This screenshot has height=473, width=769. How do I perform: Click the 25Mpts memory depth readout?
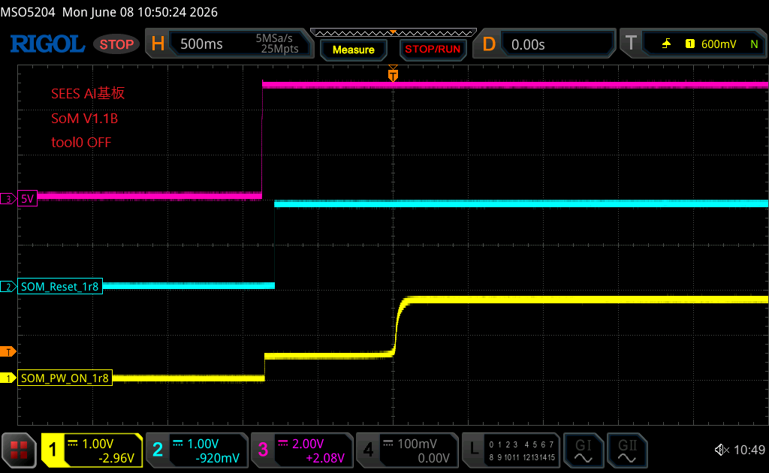pyautogui.click(x=279, y=49)
